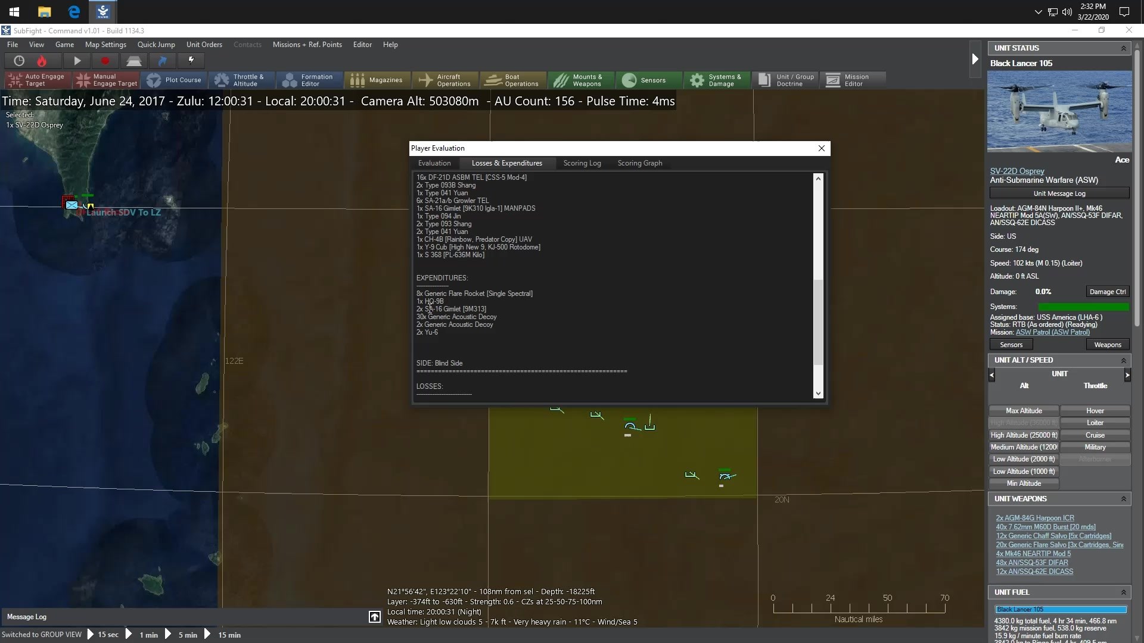
Task: Open the SV-22D Osprey database link
Action: tap(1017, 171)
